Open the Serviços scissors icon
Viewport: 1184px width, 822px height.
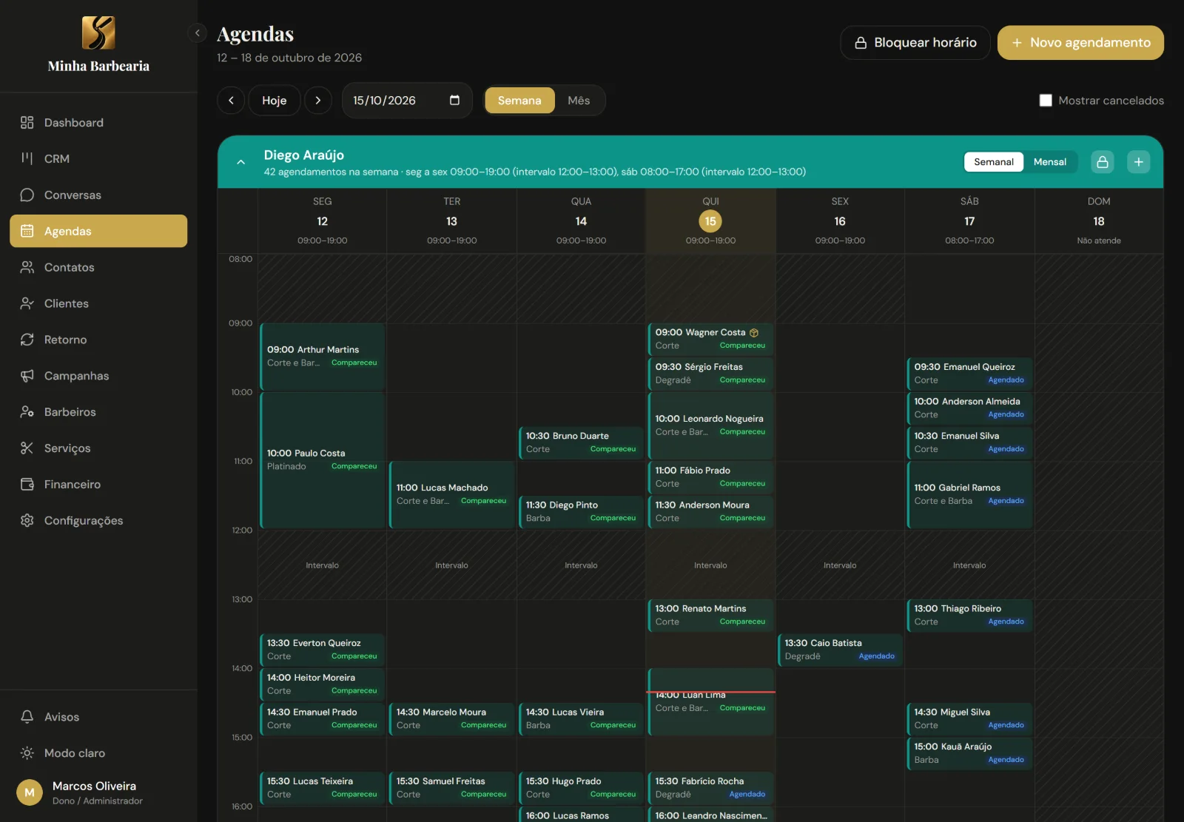[x=27, y=449]
